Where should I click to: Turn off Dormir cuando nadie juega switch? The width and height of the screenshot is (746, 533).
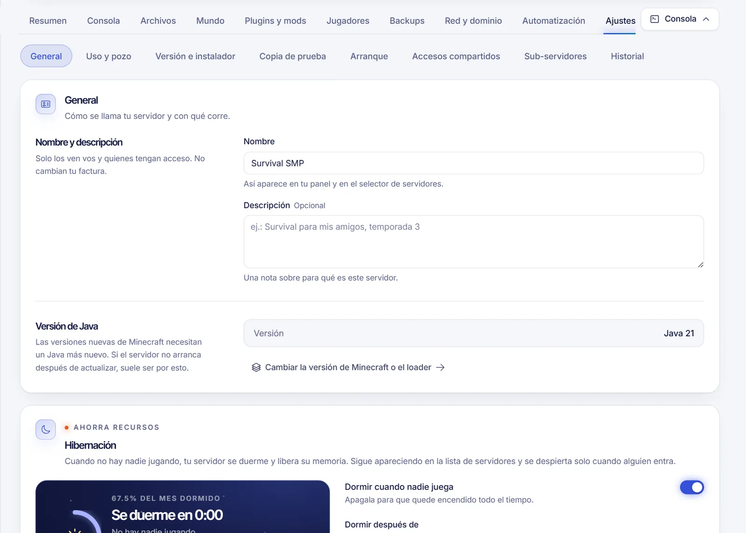point(692,487)
